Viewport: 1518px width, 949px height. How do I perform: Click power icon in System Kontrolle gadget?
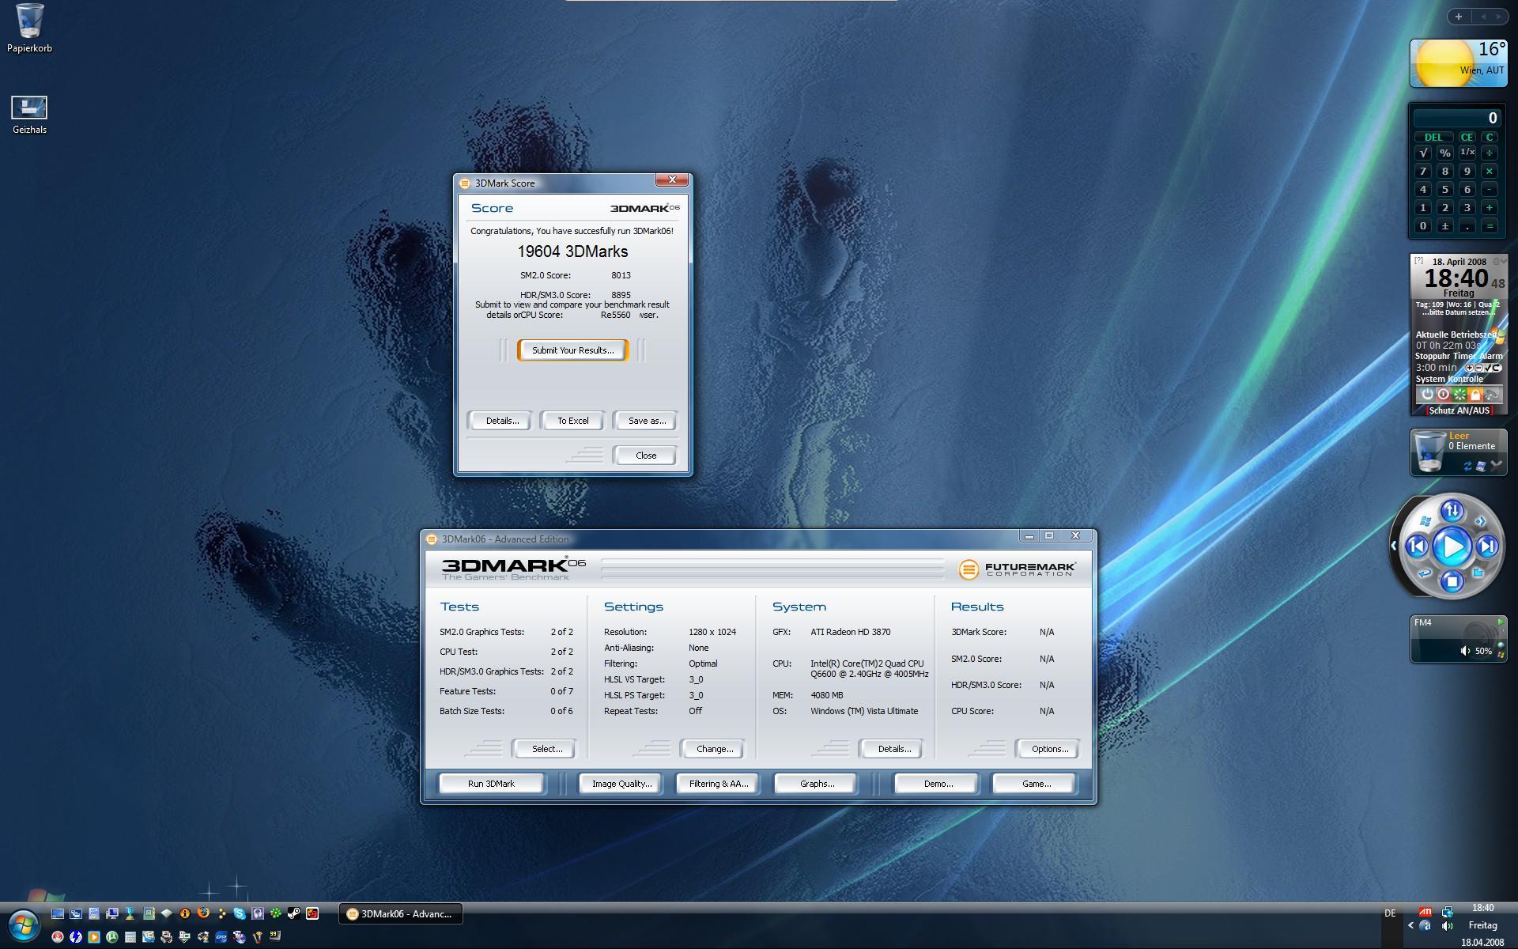1427,394
